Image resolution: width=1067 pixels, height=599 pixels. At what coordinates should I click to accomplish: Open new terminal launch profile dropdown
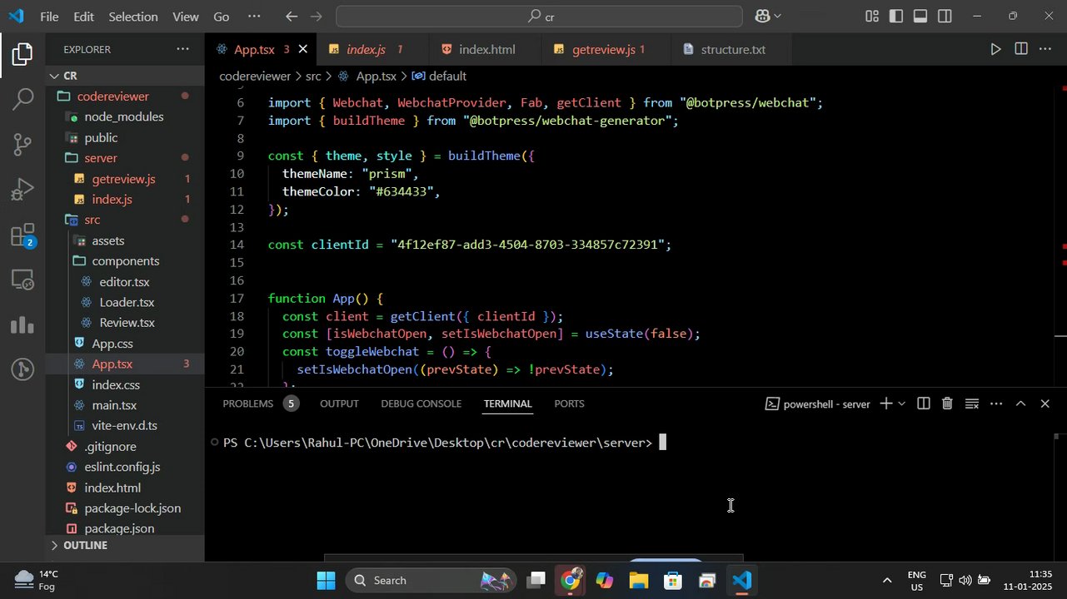coord(901,404)
